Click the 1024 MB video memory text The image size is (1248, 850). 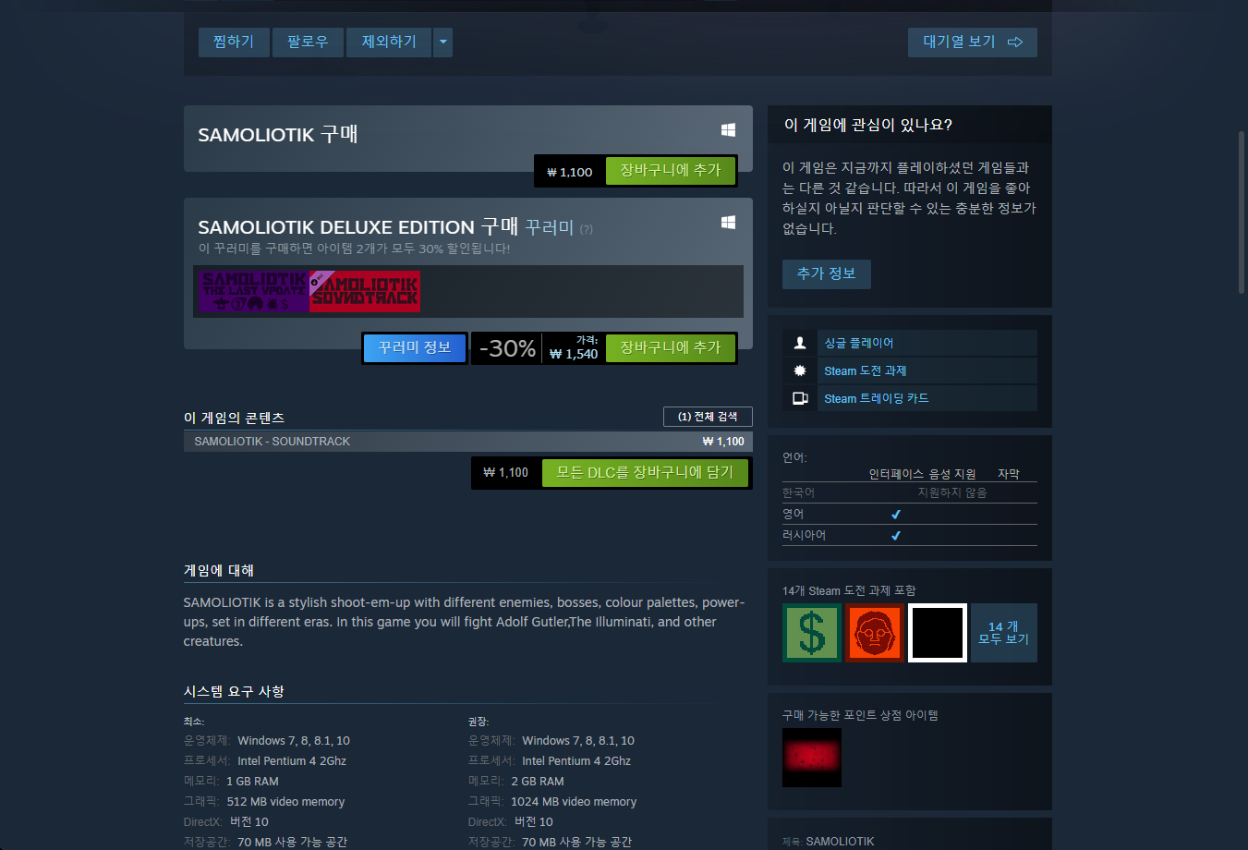point(574,802)
